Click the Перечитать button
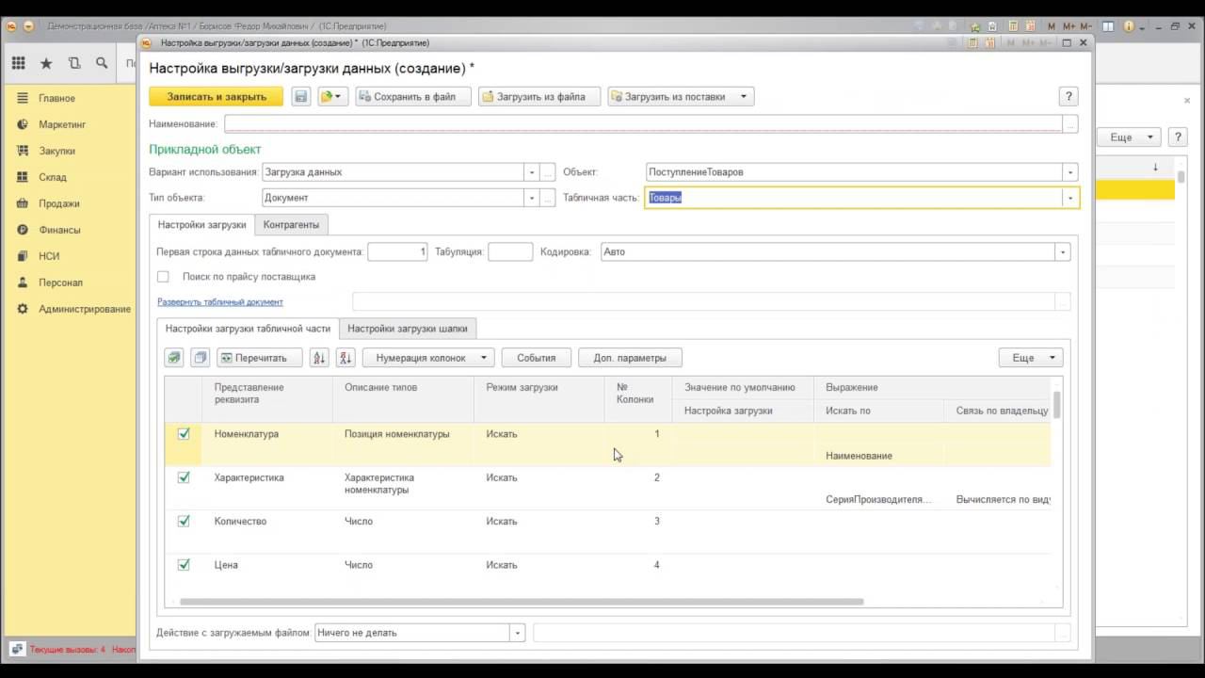This screenshot has width=1205, height=678. [259, 358]
